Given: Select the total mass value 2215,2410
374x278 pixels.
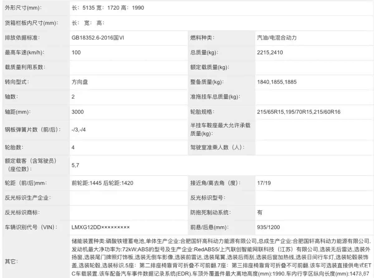Looking at the screenshot, I should point(270,53).
